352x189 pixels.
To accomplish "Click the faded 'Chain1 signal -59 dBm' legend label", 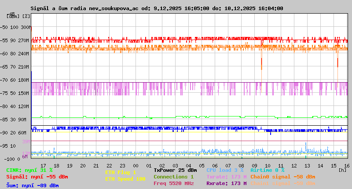I will click(x=283, y=183).
